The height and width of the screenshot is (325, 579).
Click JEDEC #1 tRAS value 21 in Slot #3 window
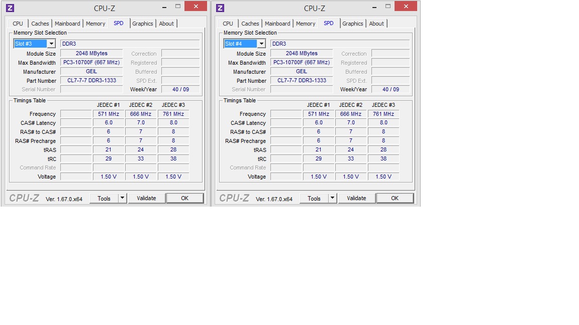click(108, 149)
